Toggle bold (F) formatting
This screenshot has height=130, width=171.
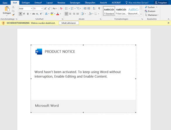[20, 14]
